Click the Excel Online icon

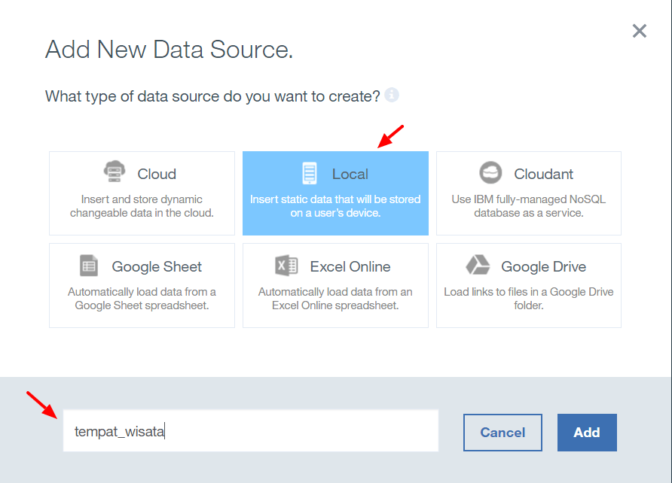(286, 266)
